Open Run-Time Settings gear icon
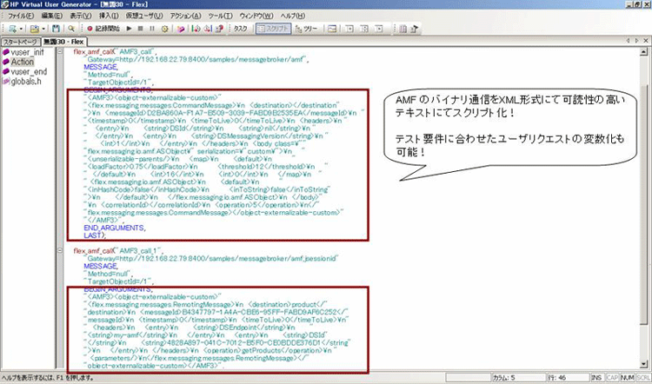The width and height of the screenshot is (652, 384). (x=164, y=29)
